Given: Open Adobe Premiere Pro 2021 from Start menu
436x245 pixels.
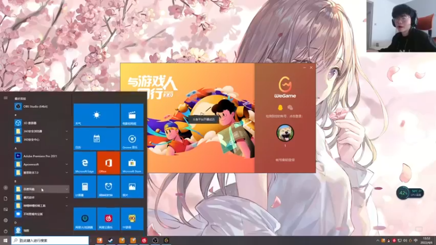Looking at the screenshot, I should coord(40,156).
